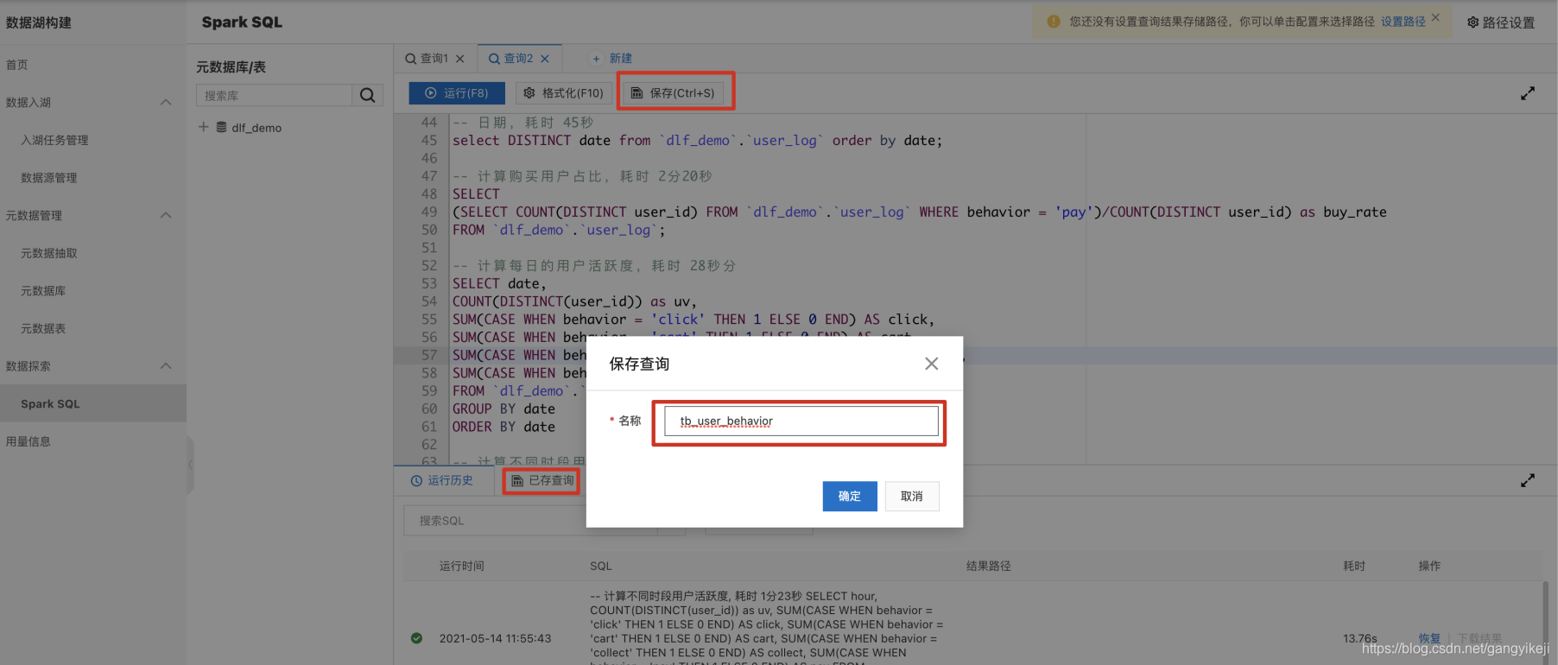The image size is (1558, 665).
Task: Click the 名称 input field in dialog
Action: [801, 421]
